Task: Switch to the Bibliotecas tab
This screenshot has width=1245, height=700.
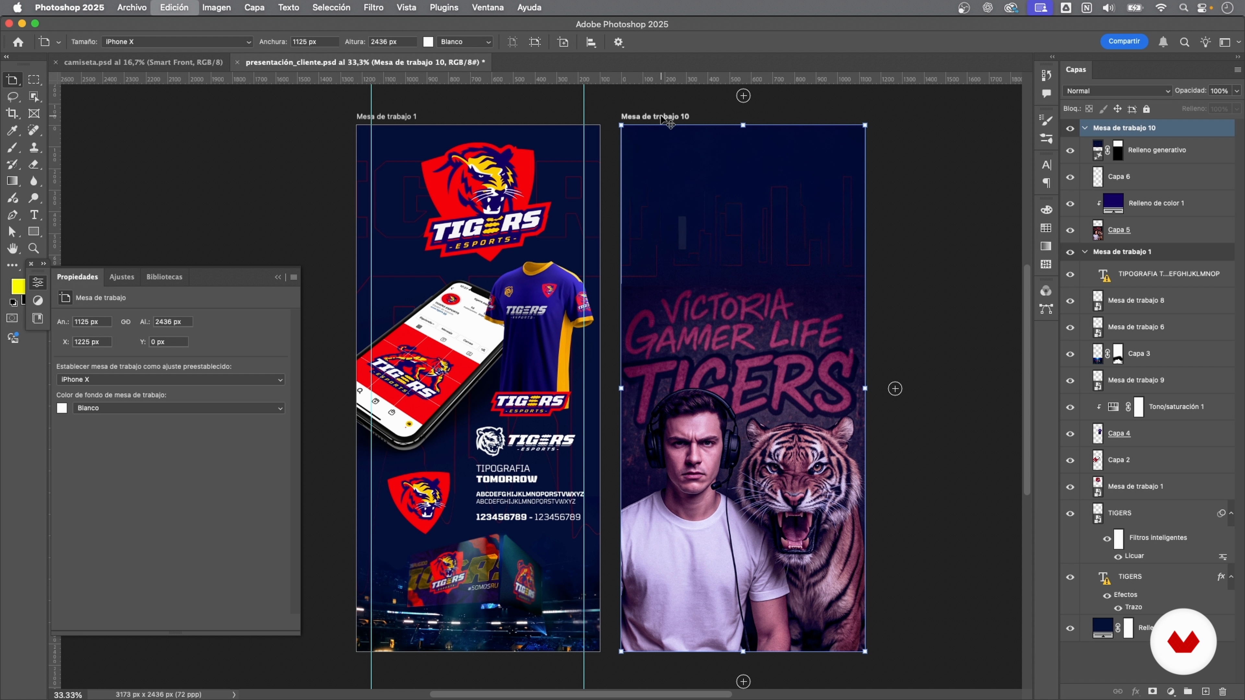Action: 164,277
